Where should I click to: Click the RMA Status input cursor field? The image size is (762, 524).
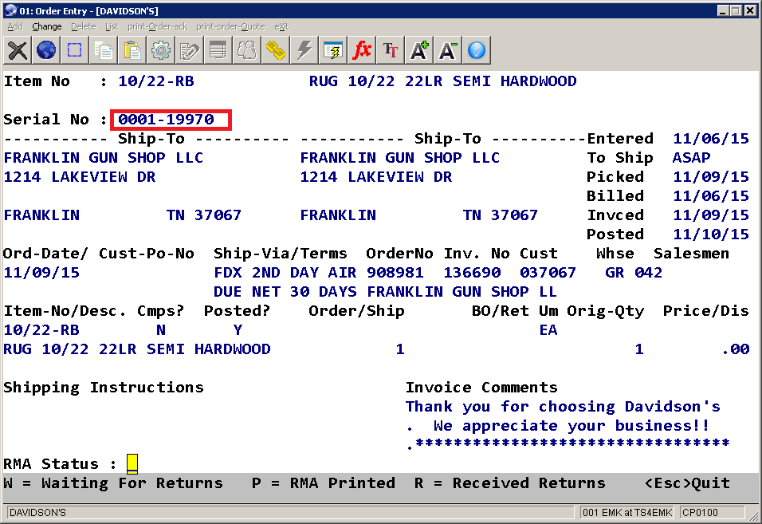[x=132, y=463]
